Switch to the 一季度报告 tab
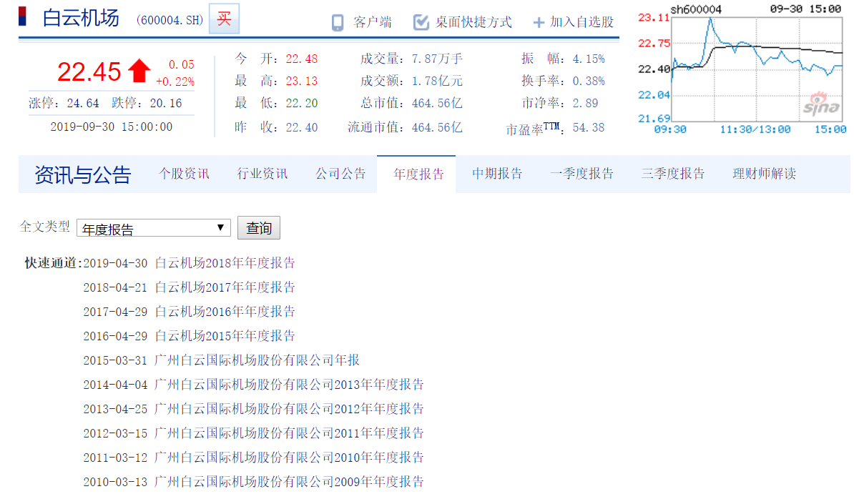The height and width of the screenshot is (494, 854). coord(581,174)
